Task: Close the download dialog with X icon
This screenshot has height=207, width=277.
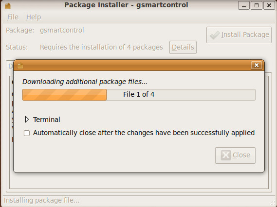Action: pos(257,65)
